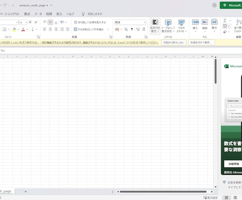Open the 標準 number format combo box

[130, 22]
